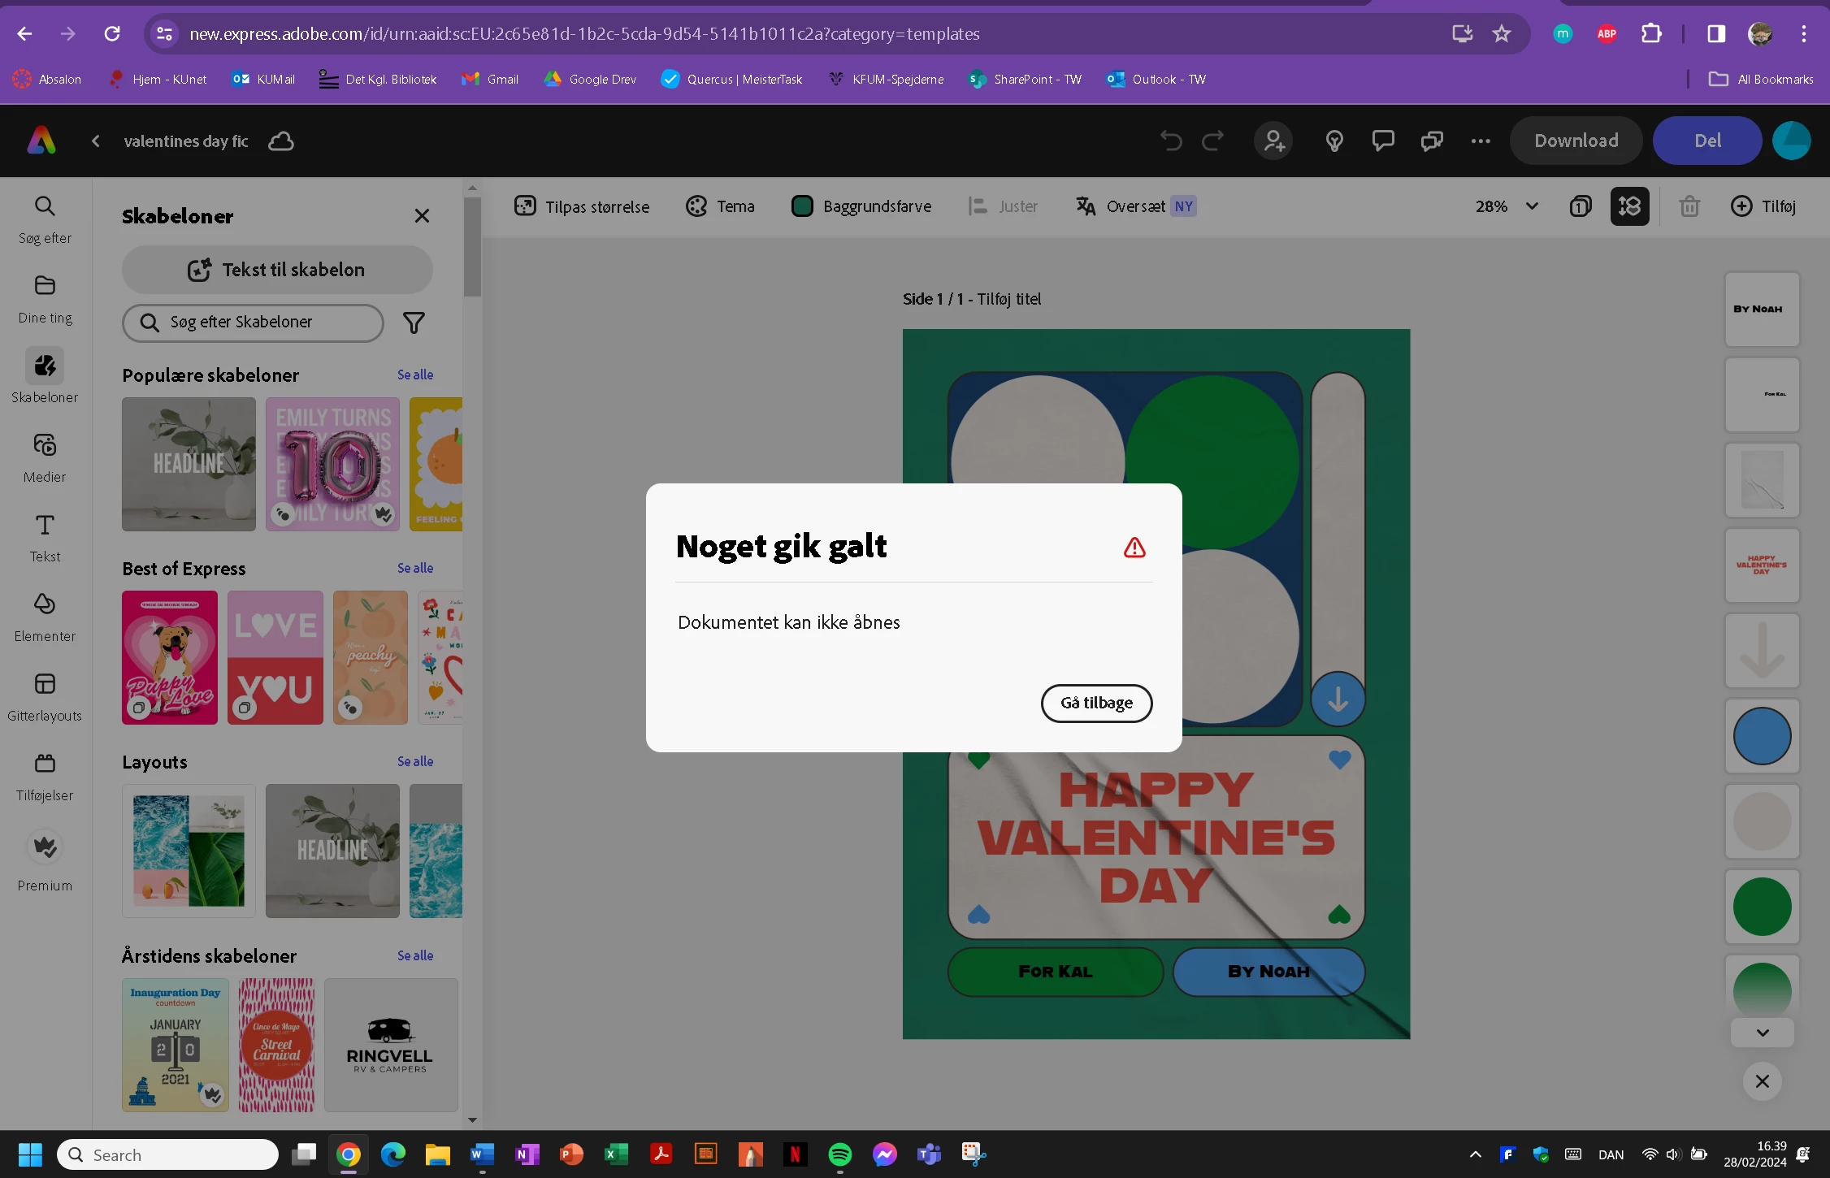The height and width of the screenshot is (1178, 1830).
Task: Toggle the layer stack view button
Action: pos(1629,206)
